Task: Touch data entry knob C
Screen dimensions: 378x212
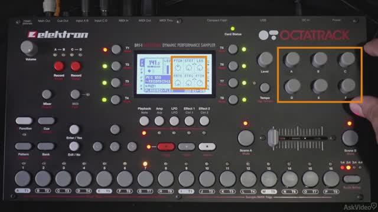Action: [x=347, y=59]
